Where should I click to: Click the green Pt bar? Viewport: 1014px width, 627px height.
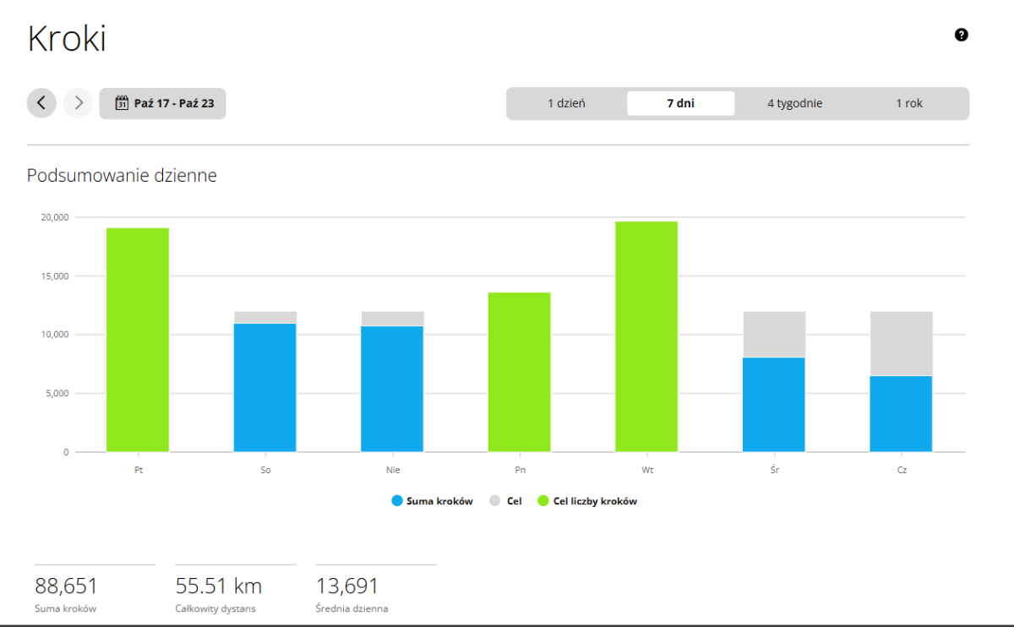[x=138, y=340]
